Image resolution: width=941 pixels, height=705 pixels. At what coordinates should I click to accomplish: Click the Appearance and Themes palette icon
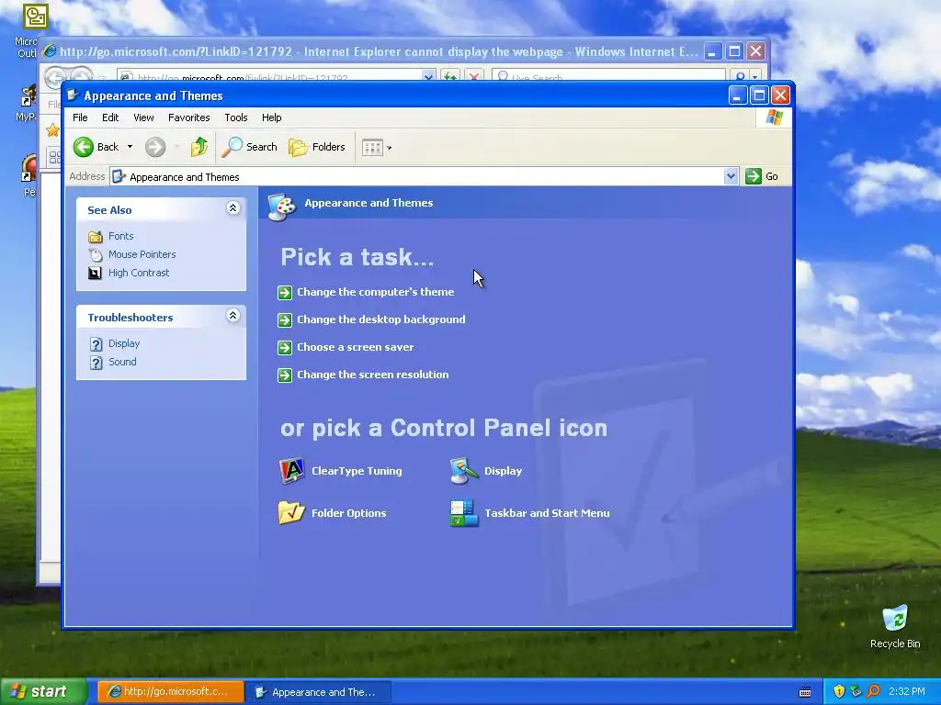(281, 207)
